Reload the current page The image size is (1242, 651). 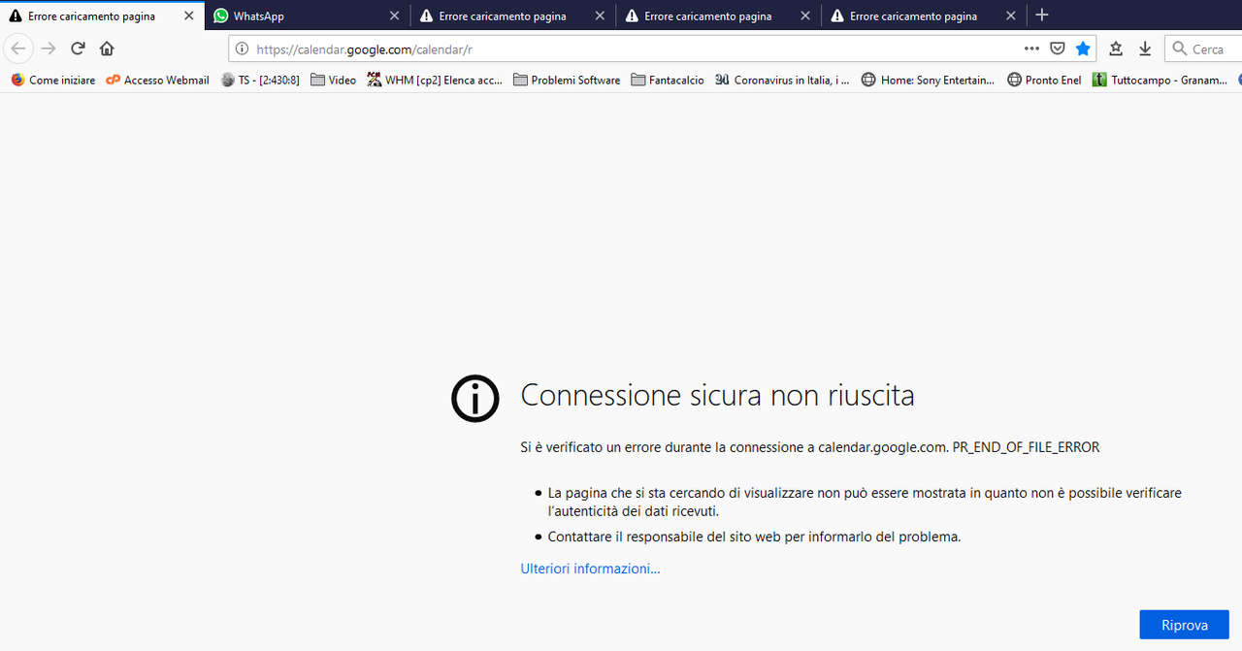click(78, 49)
